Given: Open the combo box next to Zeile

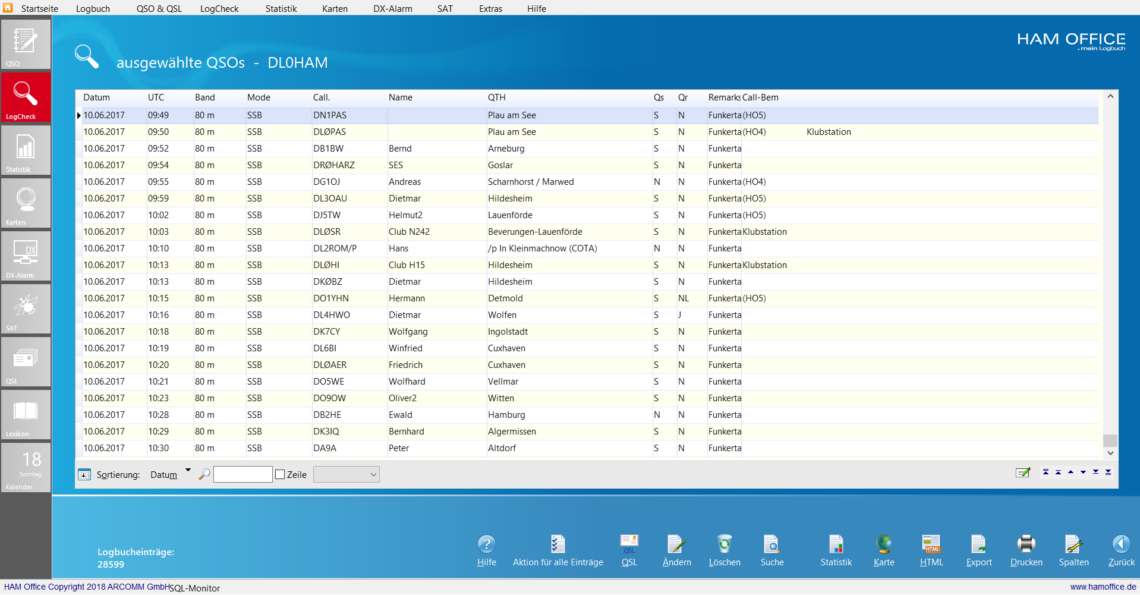Looking at the screenshot, I should (x=346, y=474).
